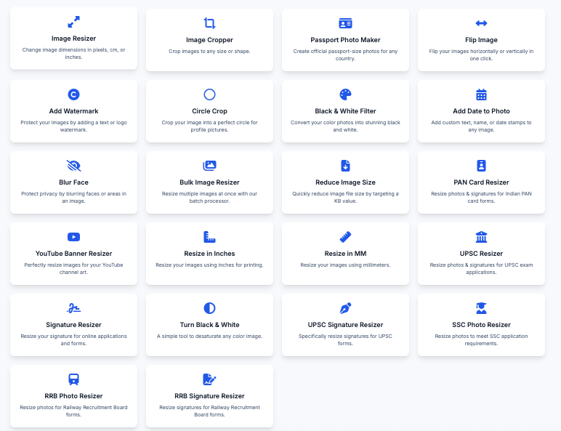
Task: Click the YouTube Banner Resizer play icon
Action: (73, 236)
